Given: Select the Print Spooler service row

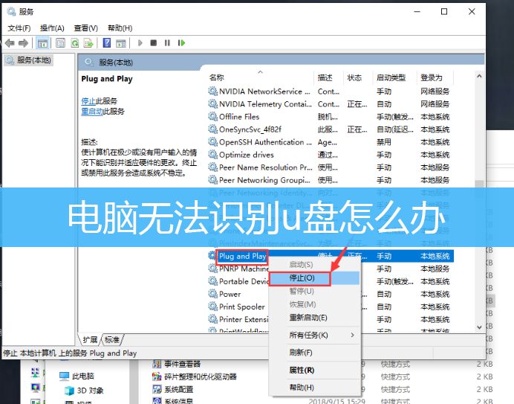Looking at the screenshot, I should point(241,307).
